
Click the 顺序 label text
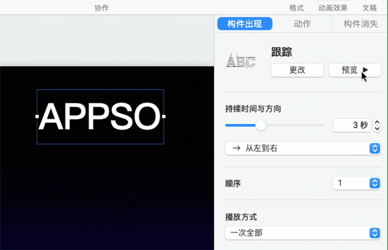pos(233,183)
